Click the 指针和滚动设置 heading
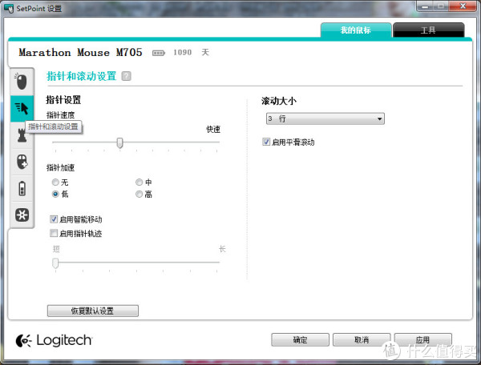 coord(82,76)
